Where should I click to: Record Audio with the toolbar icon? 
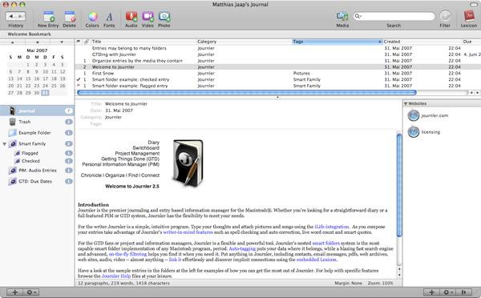click(131, 17)
